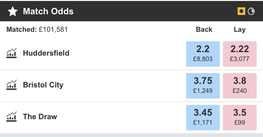Select The Draw runner name
Screen dimensions: 263x137
[40, 117]
